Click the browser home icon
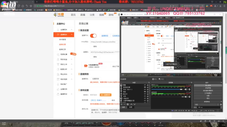Viewport: 227px width, 127px height. (x=23, y=6)
